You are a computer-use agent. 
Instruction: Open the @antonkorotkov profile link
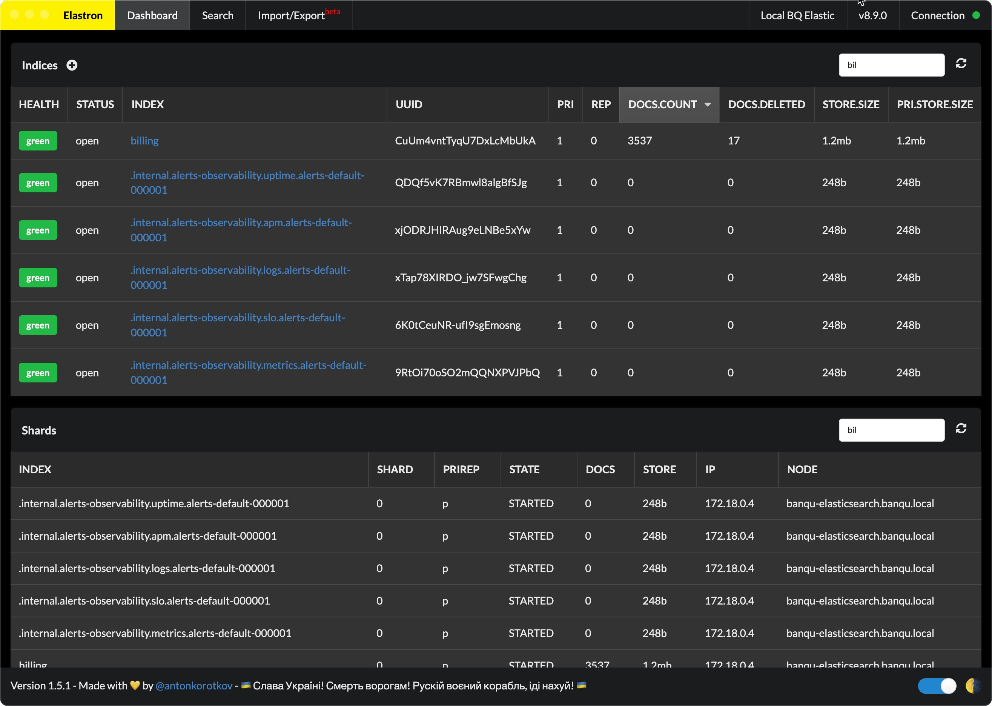tap(194, 686)
